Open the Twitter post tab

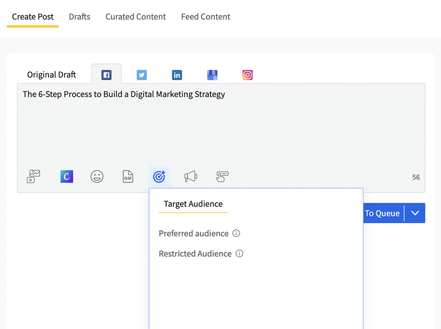(142, 75)
